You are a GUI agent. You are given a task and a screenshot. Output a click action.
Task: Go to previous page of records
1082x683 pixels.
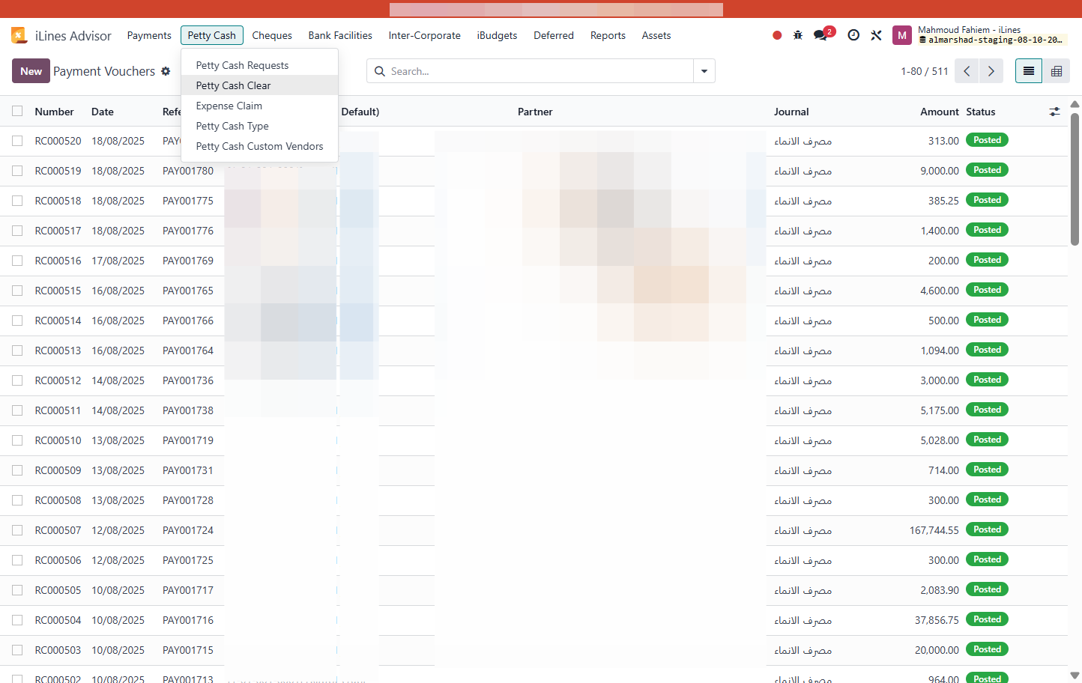coord(967,71)
